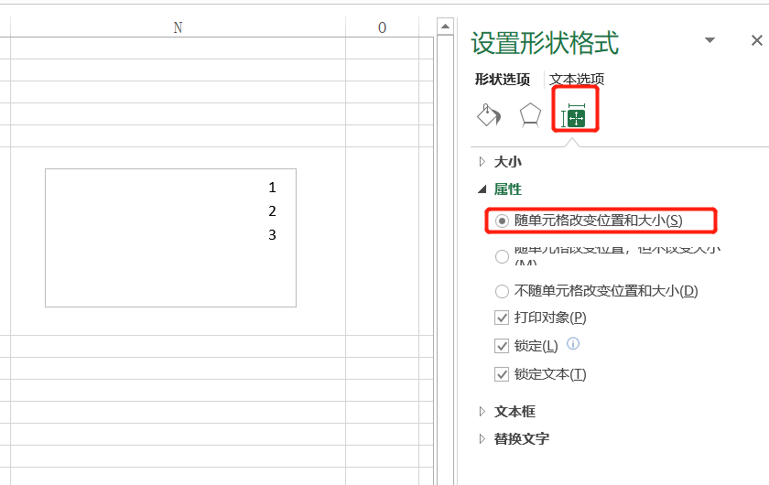Click text line 1 in the shape

[272, 188]
